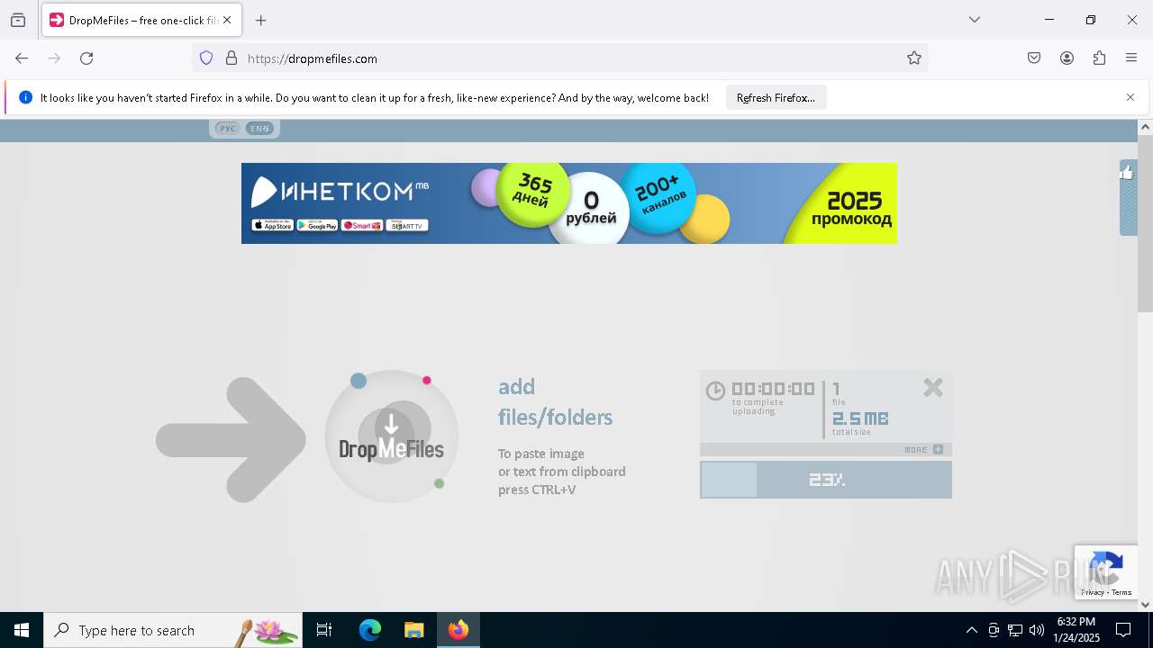Open the Firefox View recent browsing icon
This screenshot has width=1153, height=648.
pyautogui.click(x=18, y=20)
